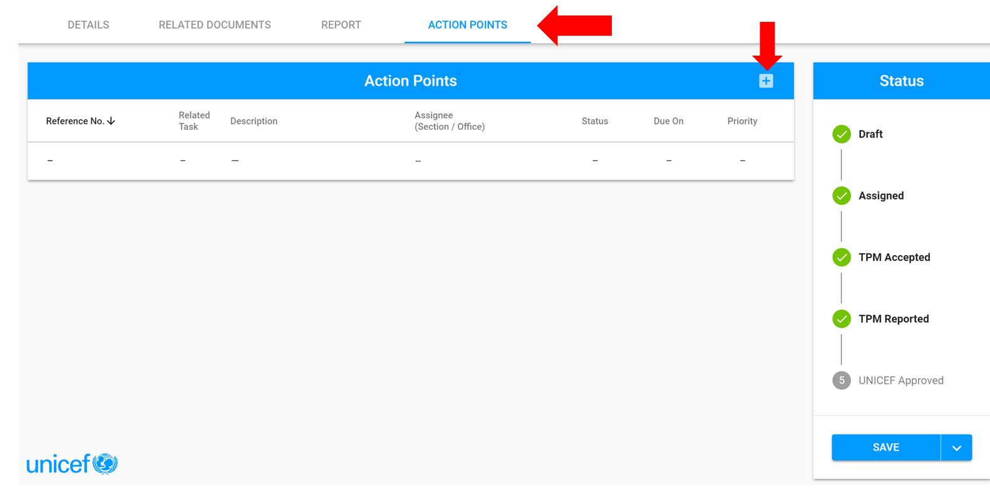990x497 pixels.
Task: Sort by the Status column header
Action: click(595, 121)
